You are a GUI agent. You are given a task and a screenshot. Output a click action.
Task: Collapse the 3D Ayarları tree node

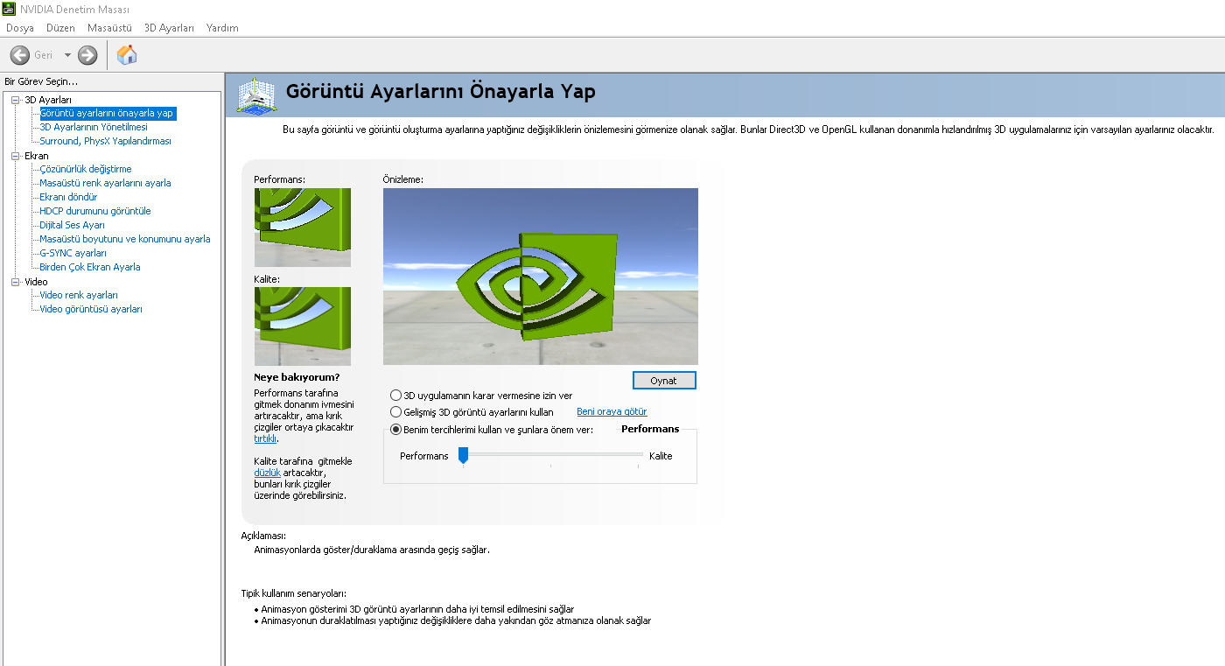click(x=15, y=100)
